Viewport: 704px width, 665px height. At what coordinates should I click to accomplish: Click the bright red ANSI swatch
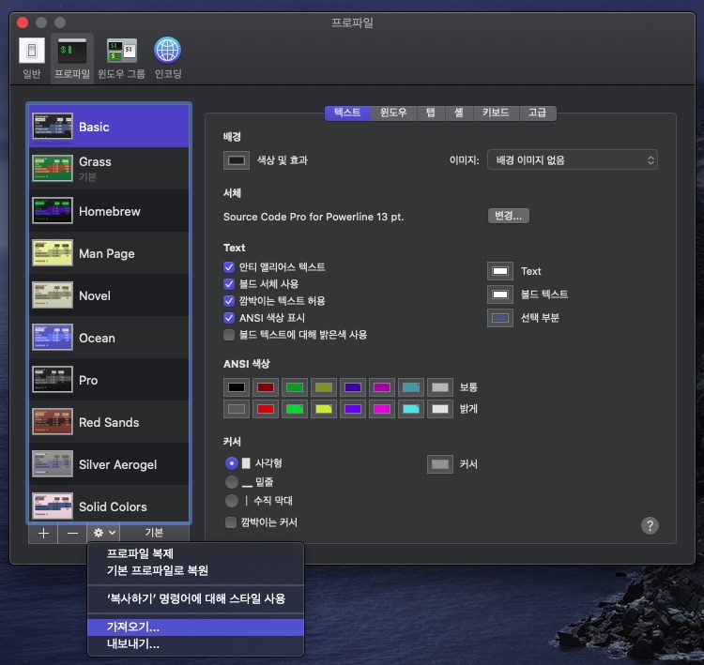coord(266,409)
